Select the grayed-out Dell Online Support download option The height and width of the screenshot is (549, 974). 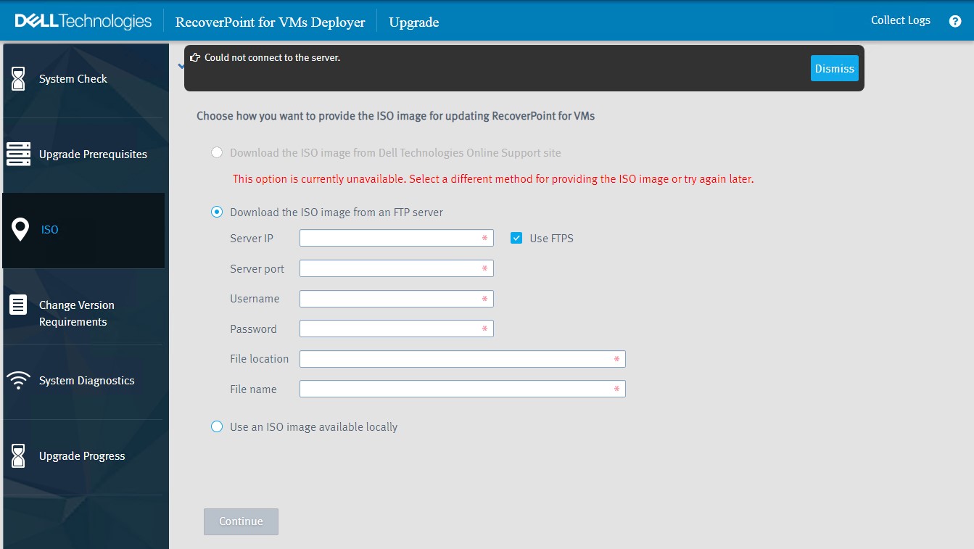216,152
